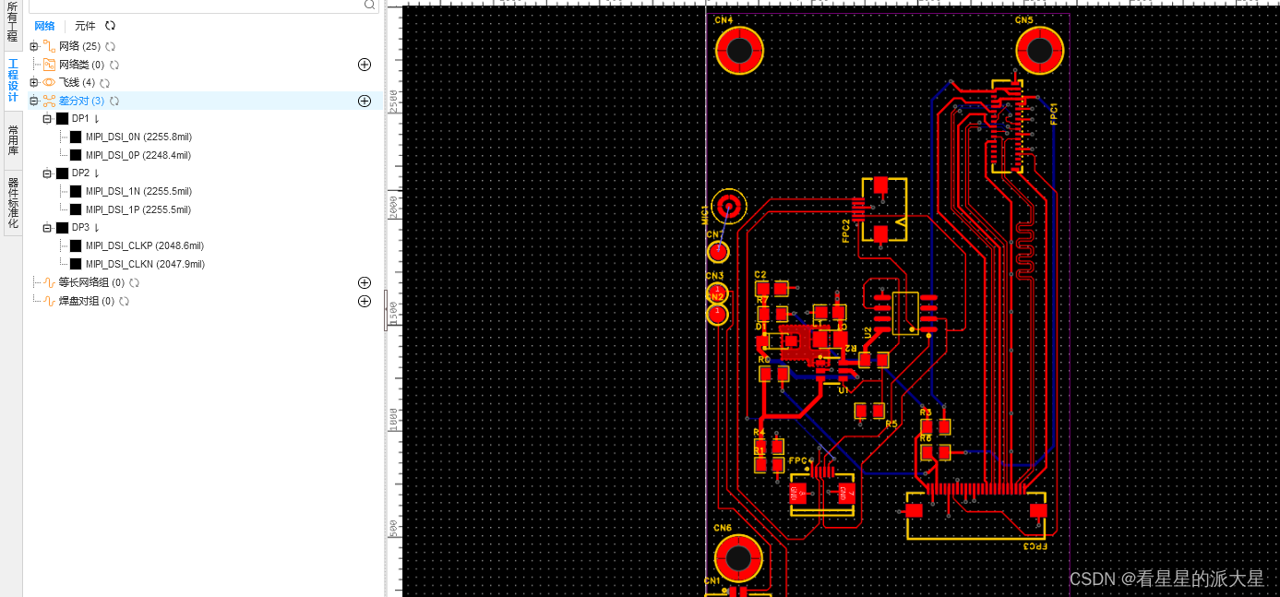This screenshot has width=1280, height=597.
Task: Click MIPI_DSI_0N color swatch
Action: [76, 137]
